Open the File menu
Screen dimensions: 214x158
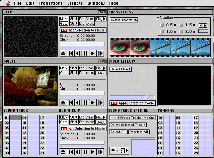click(18, 3)
